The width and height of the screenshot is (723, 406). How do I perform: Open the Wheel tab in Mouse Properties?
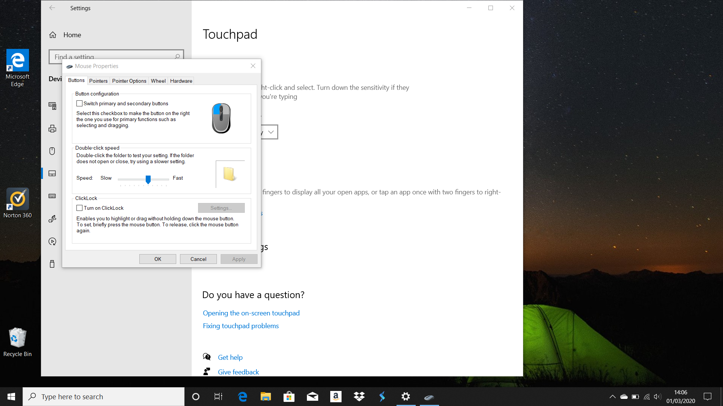(158, 80)
